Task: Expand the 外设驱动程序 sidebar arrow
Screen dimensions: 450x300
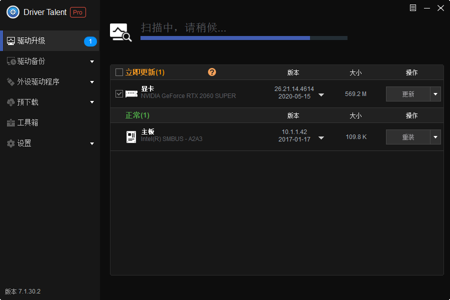Action: click(92, 82)
